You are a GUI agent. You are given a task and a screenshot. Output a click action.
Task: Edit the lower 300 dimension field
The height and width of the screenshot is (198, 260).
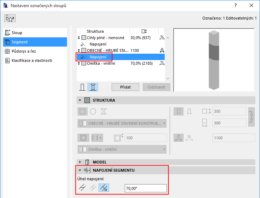(229, 123)
